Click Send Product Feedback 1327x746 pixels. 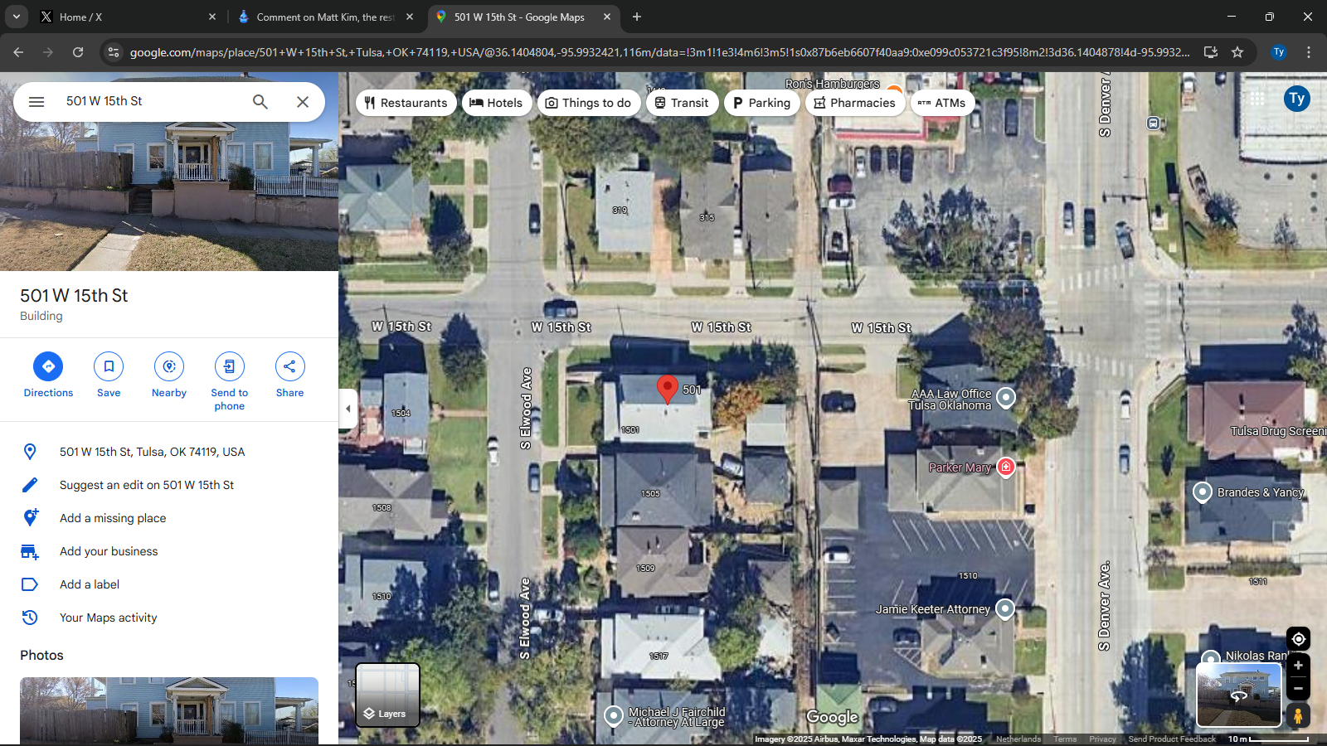(x=1172, y=739)
